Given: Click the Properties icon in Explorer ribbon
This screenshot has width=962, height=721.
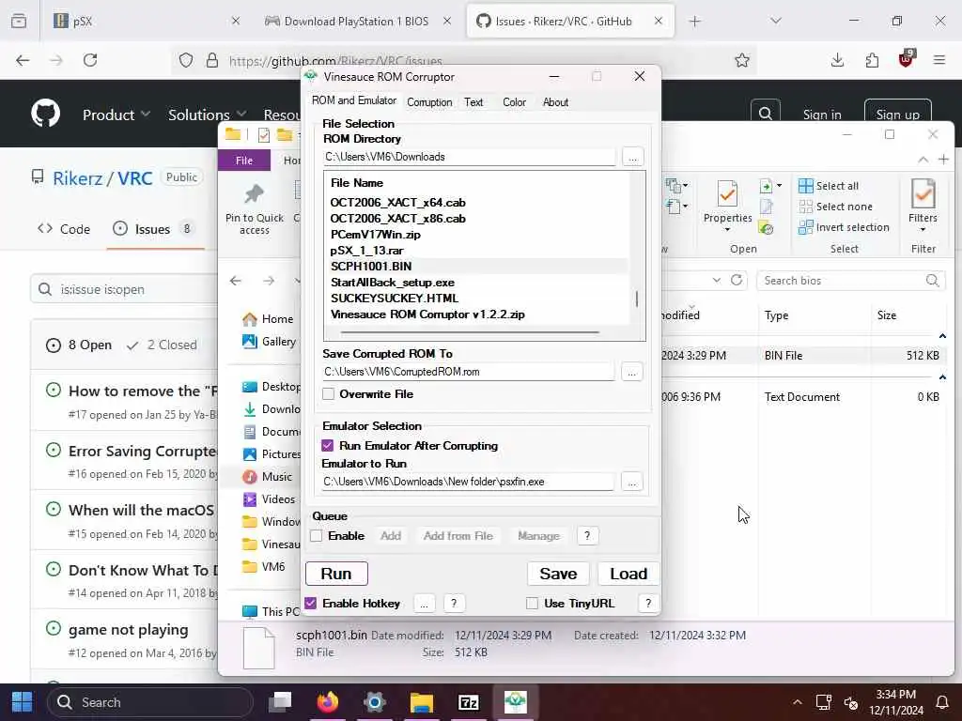Looking at the screenshot, I should pos(728,193).
